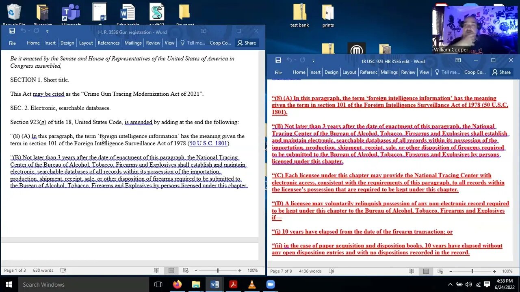Redo in the 18 USC 923 window
The height and width of the screenshot is (292, 520).
tap(302, 60)
